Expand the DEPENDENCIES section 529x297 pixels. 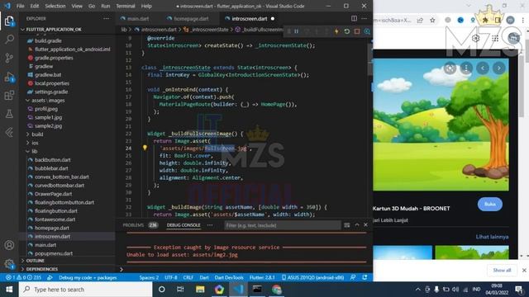click(x=42, y=269)
